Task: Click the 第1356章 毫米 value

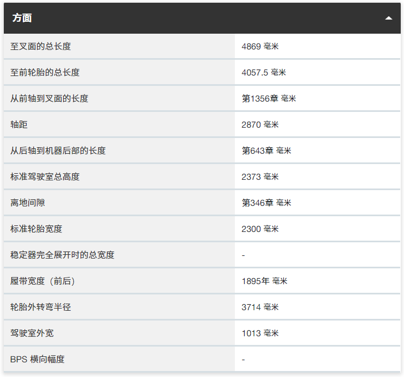Action: (269, 99)
